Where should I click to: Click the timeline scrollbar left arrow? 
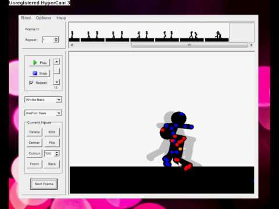click(x=71, y=45)
